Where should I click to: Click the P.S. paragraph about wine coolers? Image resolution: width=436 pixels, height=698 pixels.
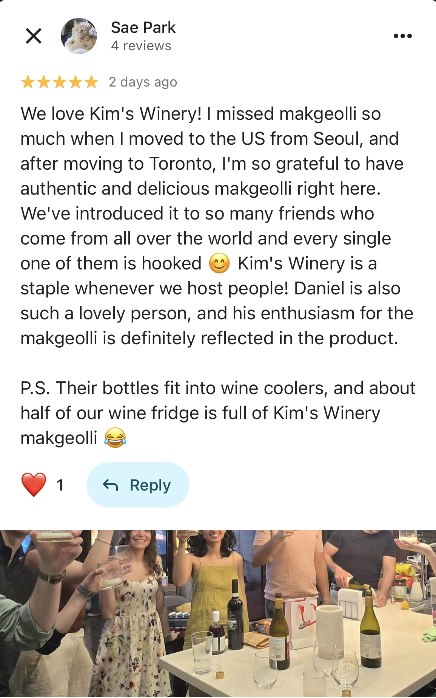218,413
